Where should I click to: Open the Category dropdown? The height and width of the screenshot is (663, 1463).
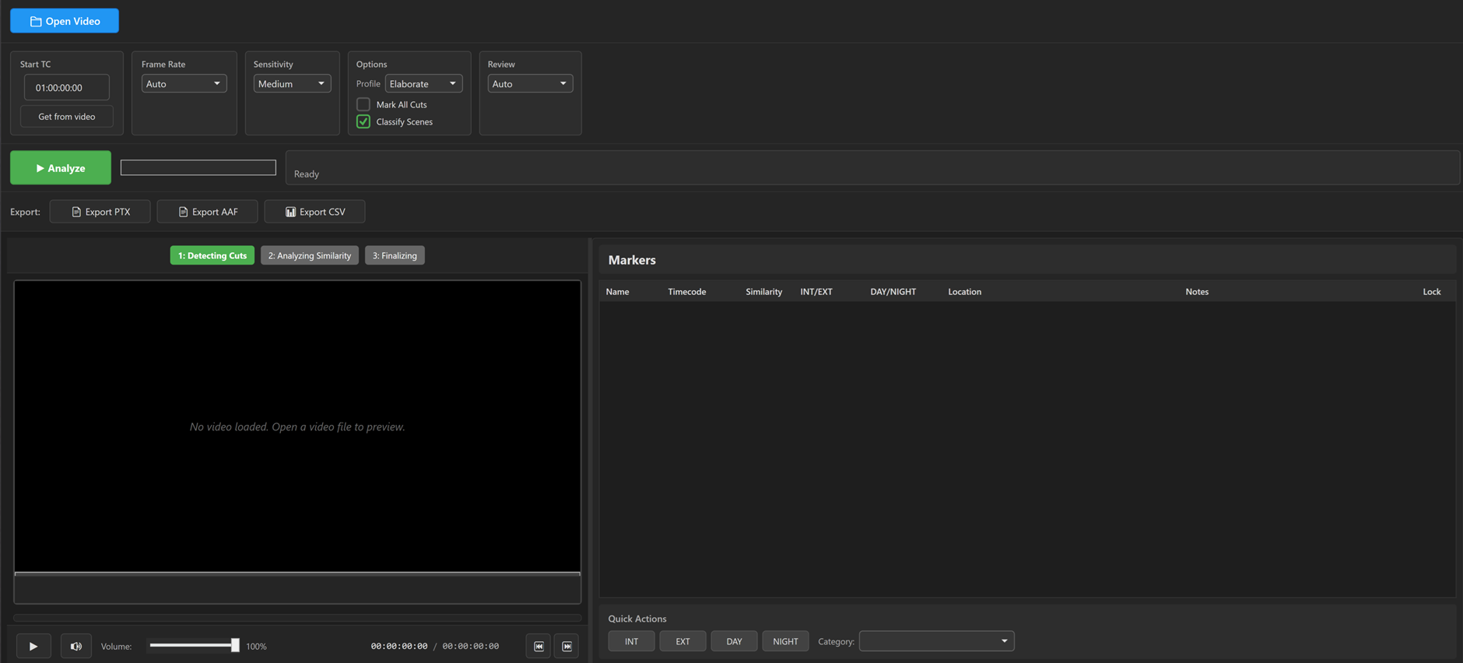coord(937,641)
